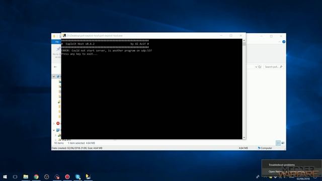Screen dimensions: 322x181
Task: Open the File tab in Explorer window
Action: (x=57, y=42)
